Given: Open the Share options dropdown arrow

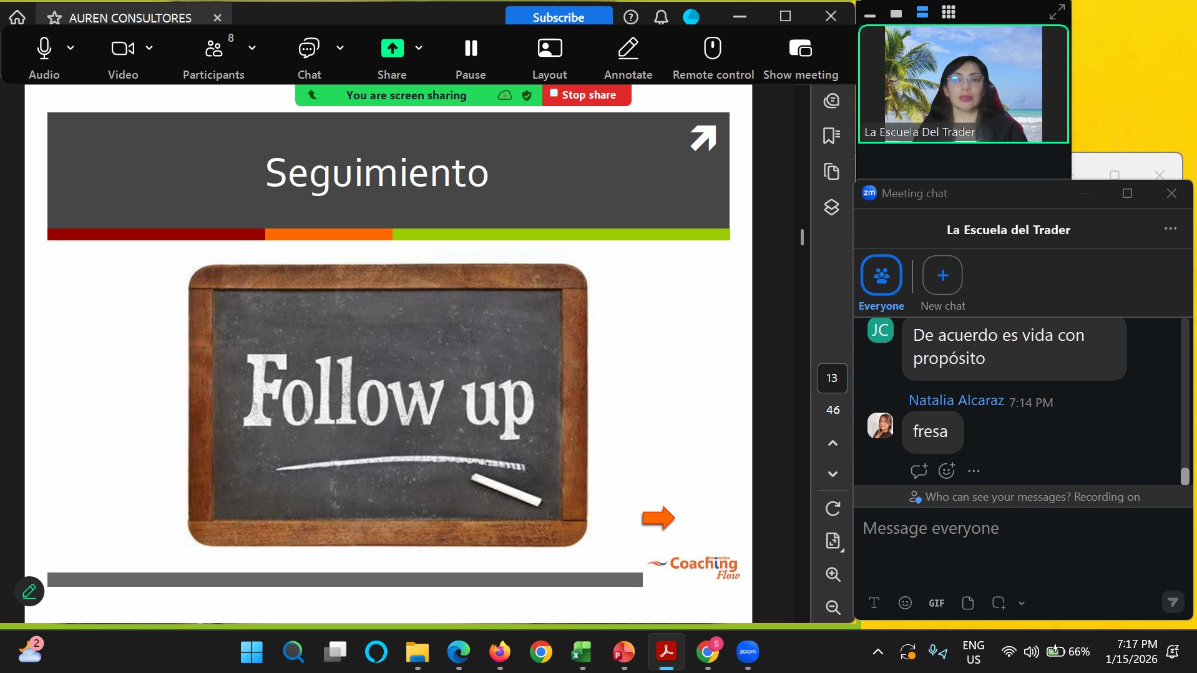Looking at the screenshot, I should pyautogui.click(x=419, y=47).
